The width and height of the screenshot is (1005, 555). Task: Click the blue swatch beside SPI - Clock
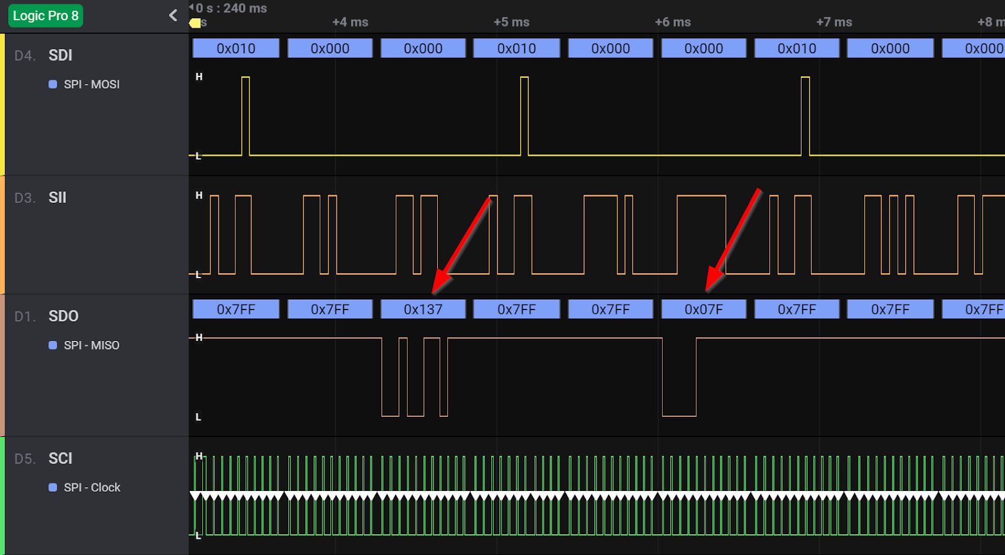tap(53, 487)
